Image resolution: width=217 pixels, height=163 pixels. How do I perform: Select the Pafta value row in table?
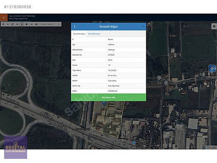coord(108,91)
